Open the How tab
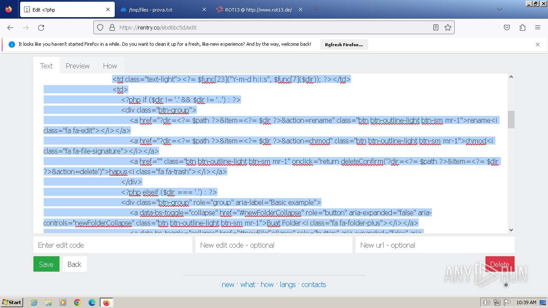This screenshot has width=548, height=308. point(110,66)
